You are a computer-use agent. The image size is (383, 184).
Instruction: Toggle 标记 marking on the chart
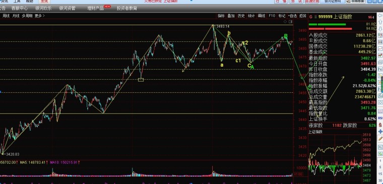coord(282,16)
